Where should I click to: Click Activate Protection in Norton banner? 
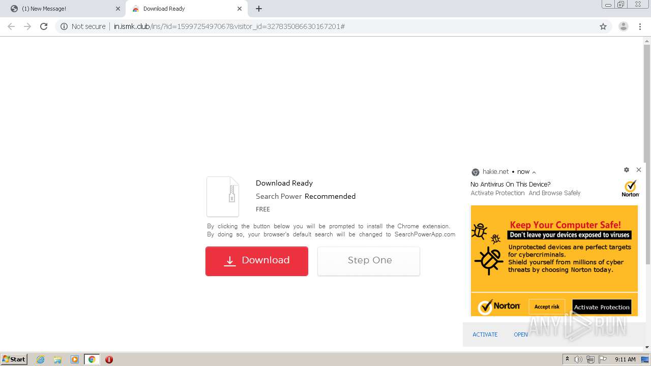[602, 307]
